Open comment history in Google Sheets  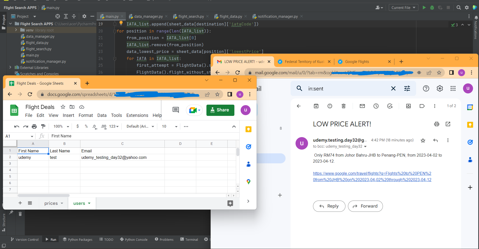[x=176, y=110]
